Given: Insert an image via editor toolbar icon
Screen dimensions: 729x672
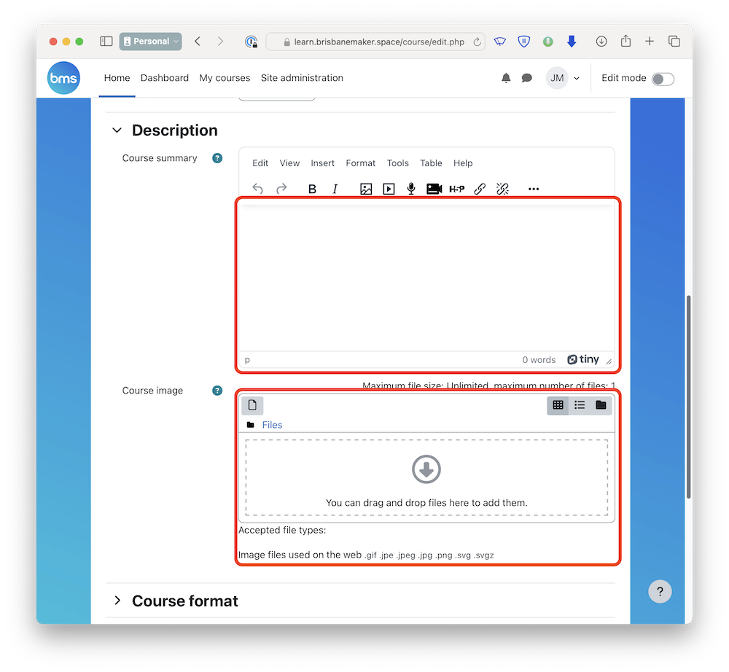Looking at the screenshot, I should [x=366, y=190].
